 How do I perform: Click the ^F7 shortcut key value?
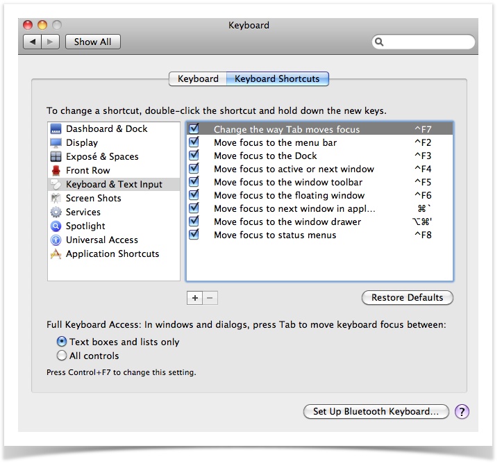coord(423,129)
